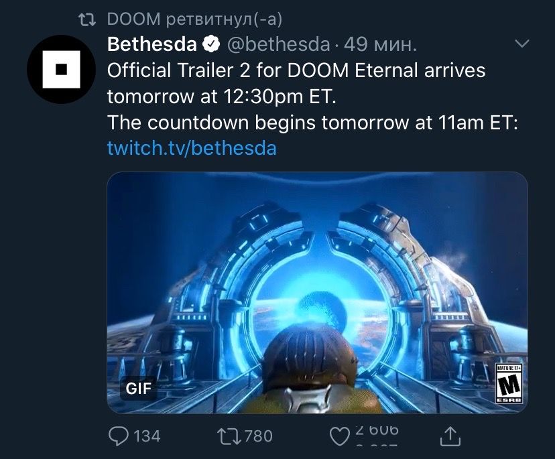Retweet using the retweet arrows icon
555x459 pixels.
tap(229, 436)
